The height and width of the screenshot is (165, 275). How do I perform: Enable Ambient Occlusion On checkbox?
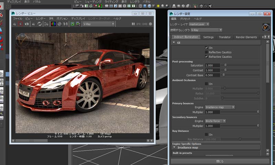click(207, 84)
